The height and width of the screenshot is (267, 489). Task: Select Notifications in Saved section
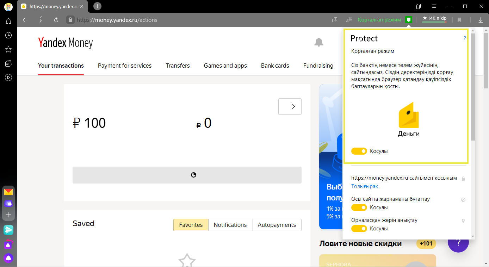(230, 225)
